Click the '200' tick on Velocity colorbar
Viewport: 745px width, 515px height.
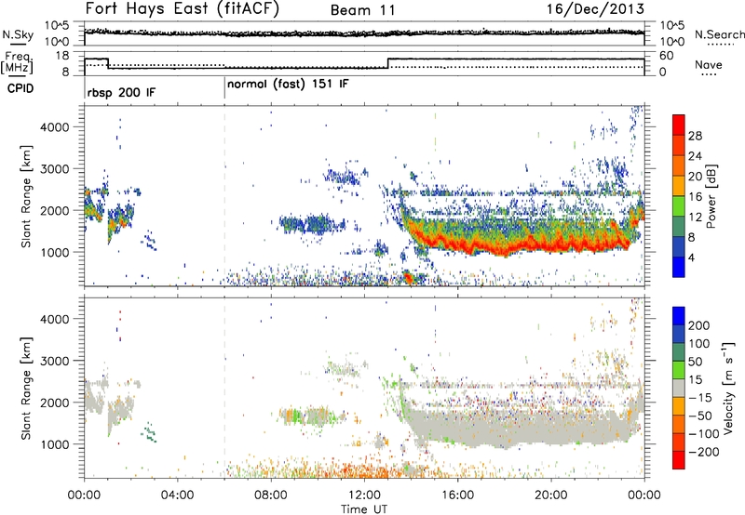699,325
